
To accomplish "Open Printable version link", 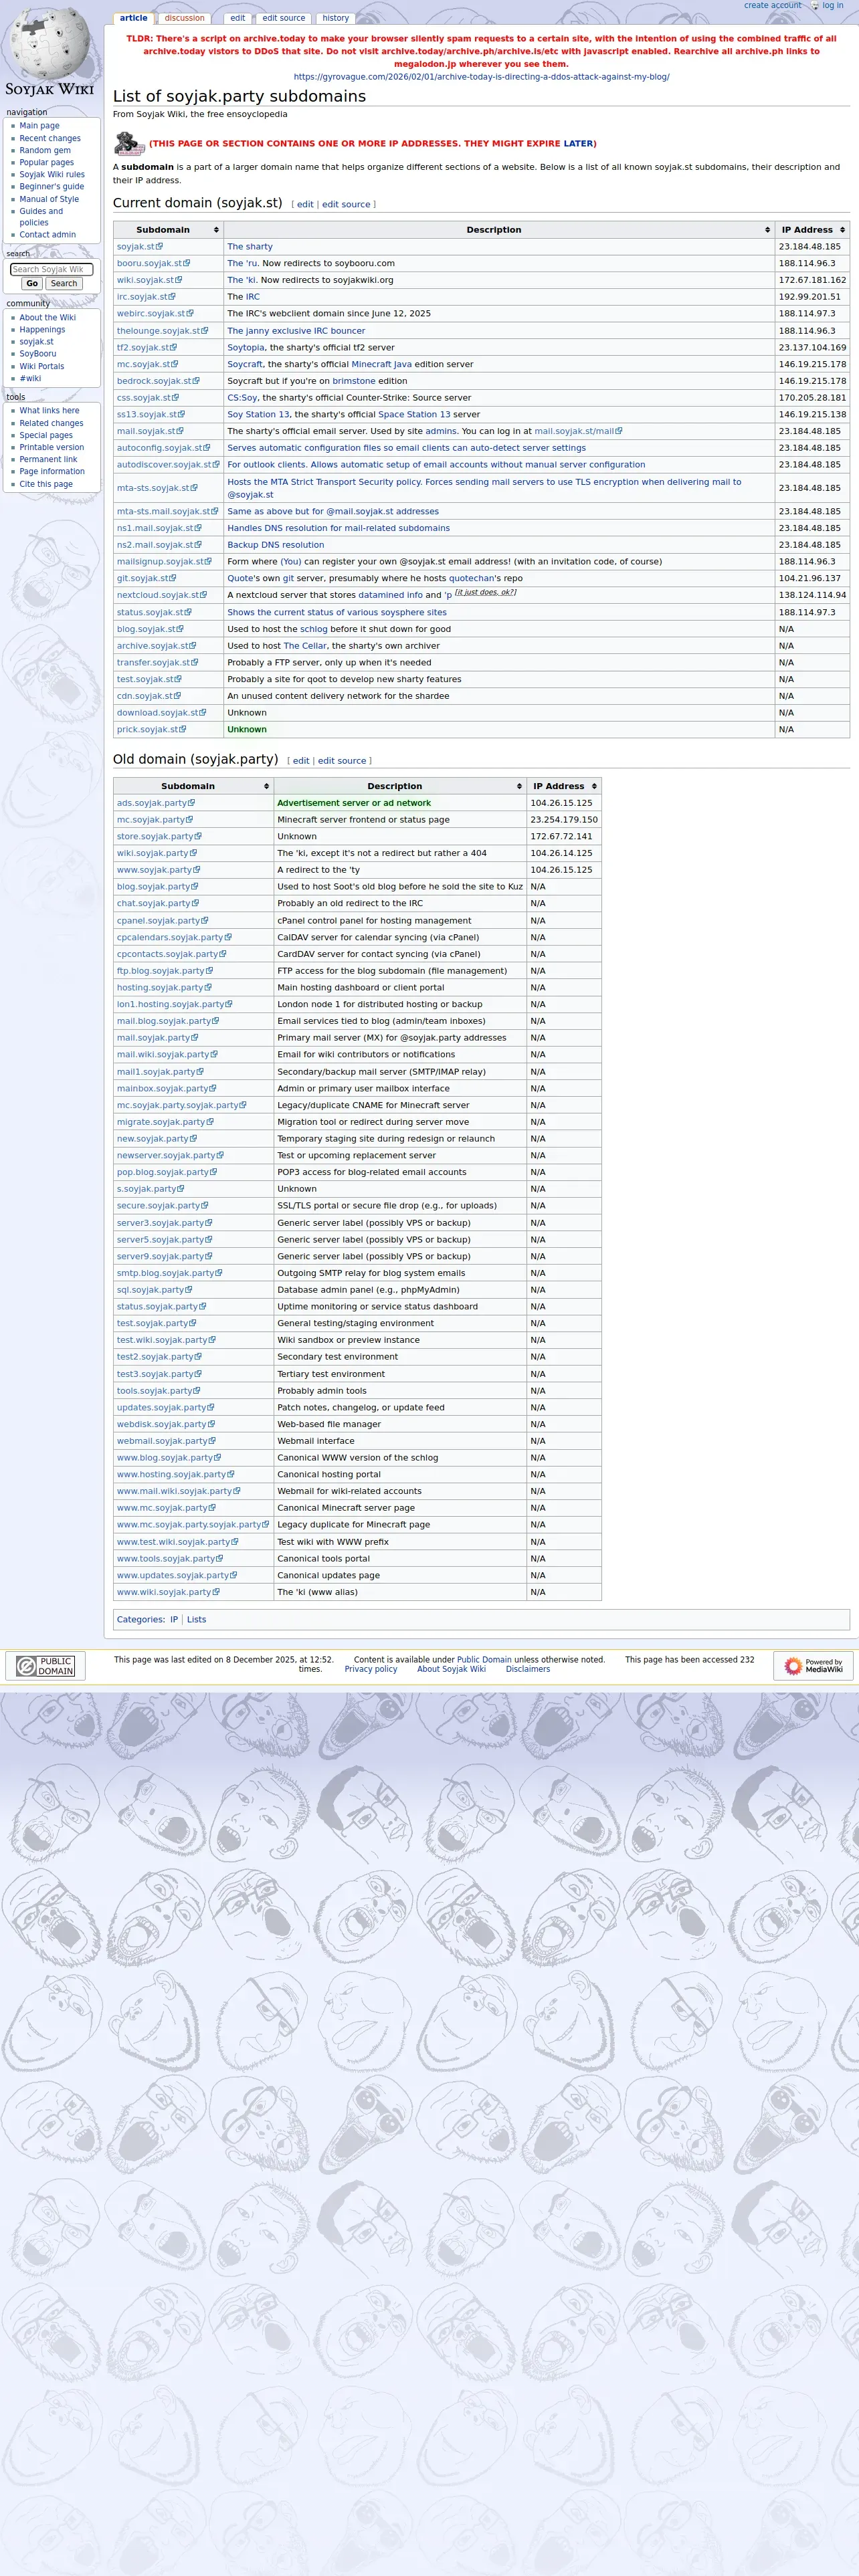I will click(x=51, y=447).
